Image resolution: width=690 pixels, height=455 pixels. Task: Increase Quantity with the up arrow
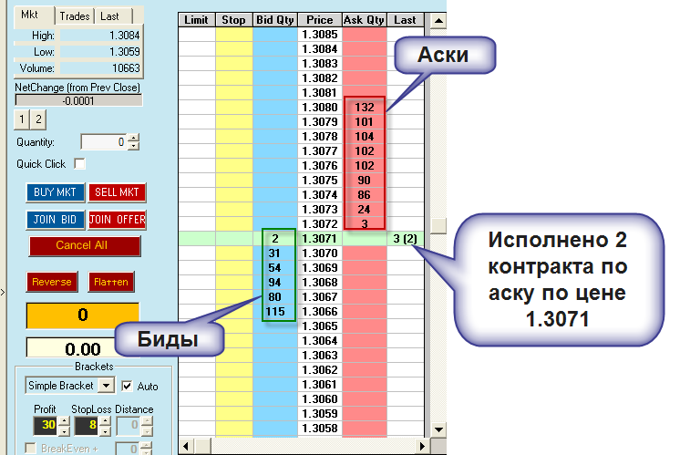[133, 138]
